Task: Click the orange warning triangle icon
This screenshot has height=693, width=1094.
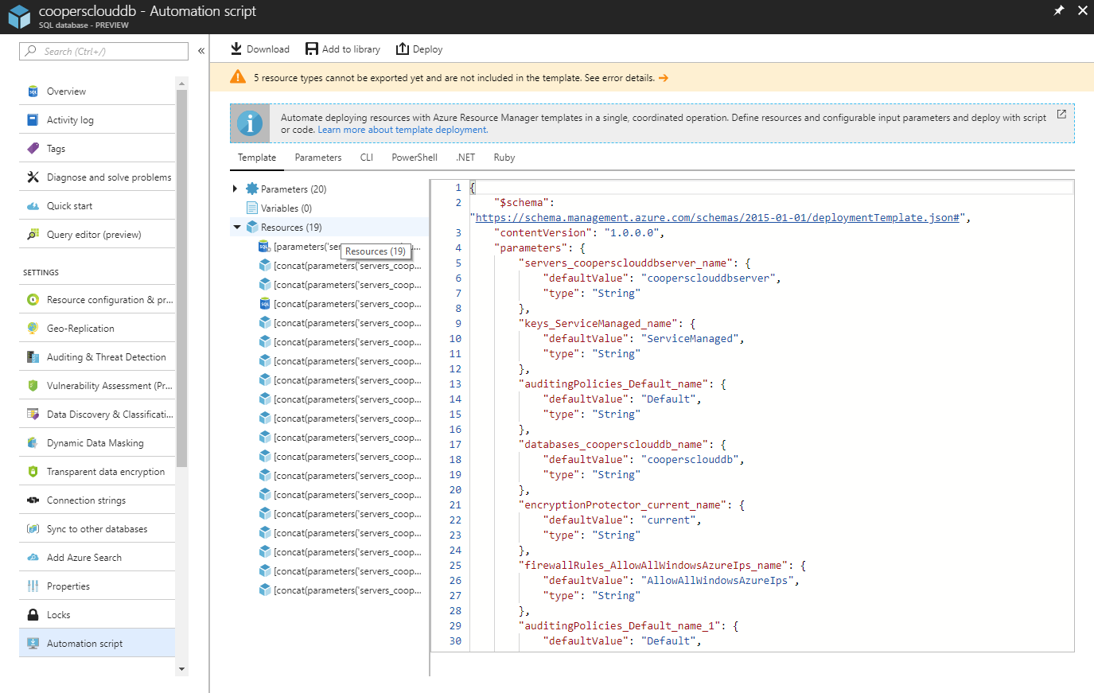Action: (238, 77)
